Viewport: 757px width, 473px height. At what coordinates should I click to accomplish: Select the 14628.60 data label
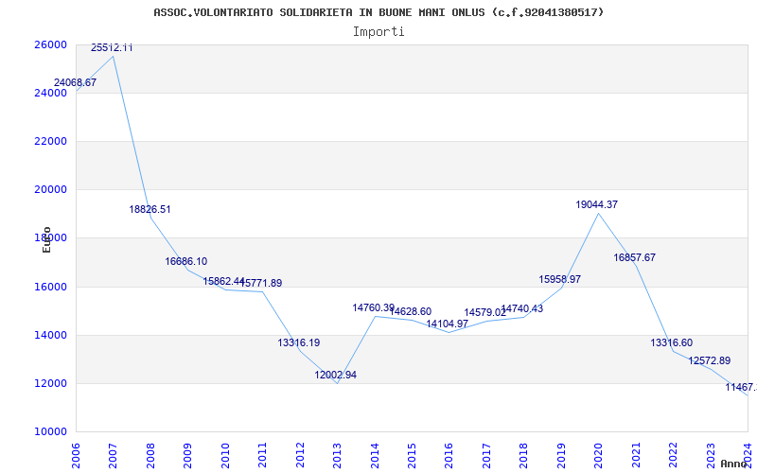tap(411, 311)
